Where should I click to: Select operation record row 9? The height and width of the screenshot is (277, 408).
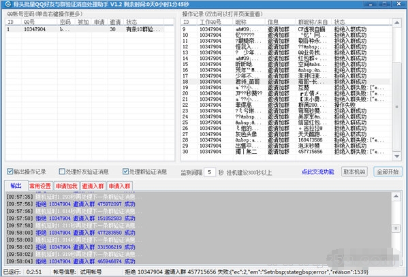coord(286,29)
